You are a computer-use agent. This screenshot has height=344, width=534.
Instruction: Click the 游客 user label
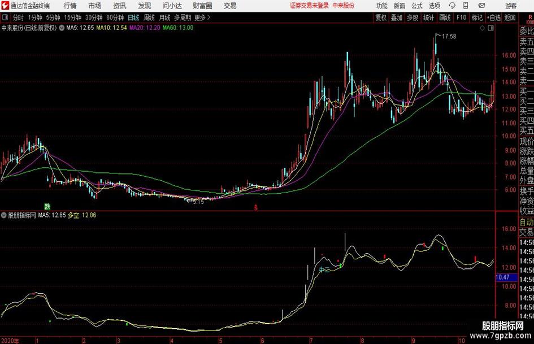(511, 6)
